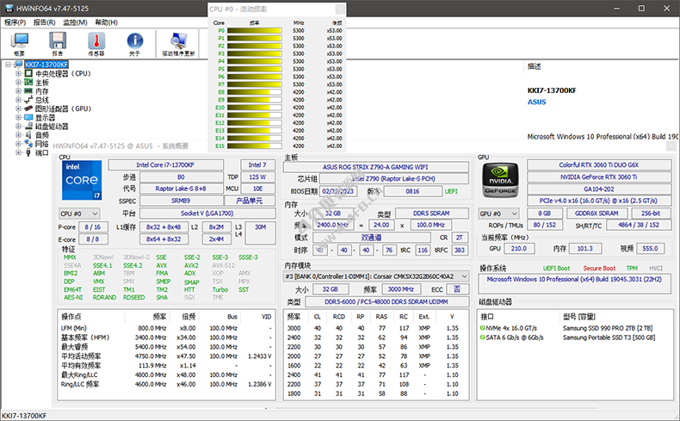Open the 帮助(H) menu

tap(106, 22)
